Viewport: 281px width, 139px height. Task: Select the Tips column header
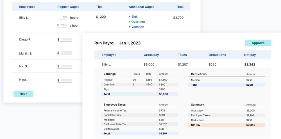pyautogui.click(x=99, y=7)
